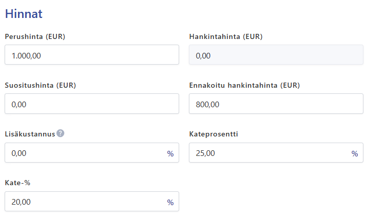Screen dimensions: 366x218
Task: Click the Hinnat section heading
Action: (24, 14)
